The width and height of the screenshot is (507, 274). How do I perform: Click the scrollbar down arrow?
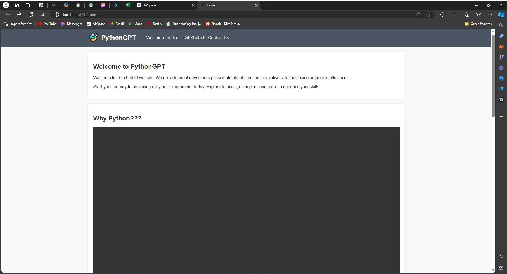click(x=493, y=270)
